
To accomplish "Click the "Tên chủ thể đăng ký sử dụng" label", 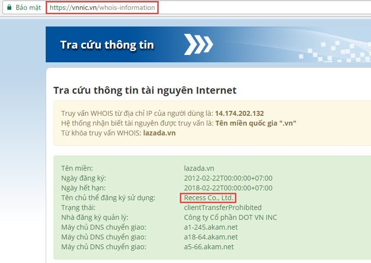I will click(108, 198).
